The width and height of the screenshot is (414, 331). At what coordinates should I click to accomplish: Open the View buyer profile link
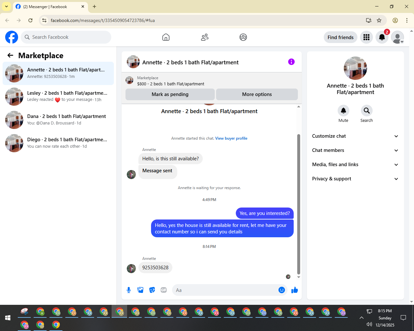pos(231,138)
